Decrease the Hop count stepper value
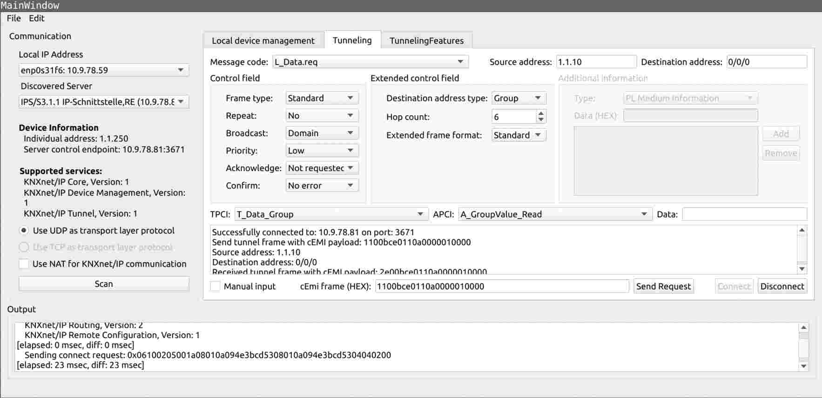This screenshot has width=822, height=398. click(x=541, y=120)
